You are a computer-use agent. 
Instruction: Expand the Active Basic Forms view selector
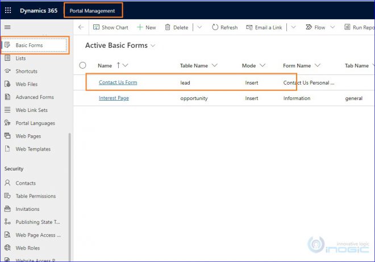click(153, 45)
